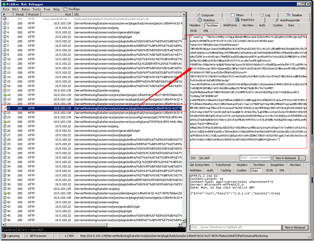Click the Content-Length: 49 response header line
This screenshot has width=314, height=241.
[207, 179]
